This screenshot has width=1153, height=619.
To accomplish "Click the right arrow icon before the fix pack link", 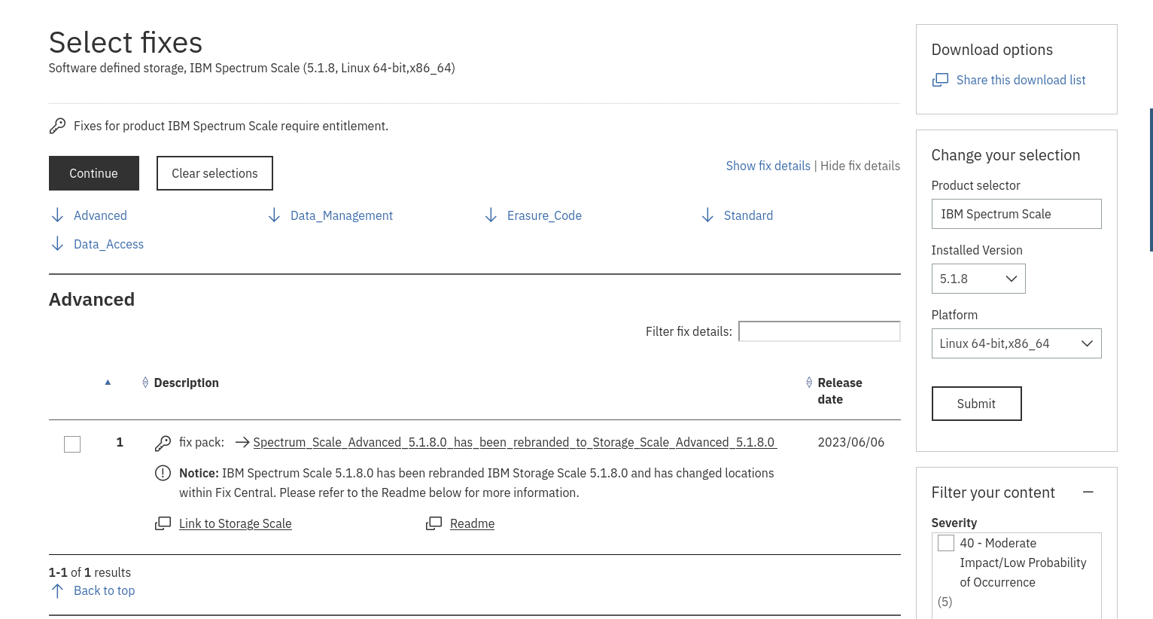I will click(x=242, y=443).
